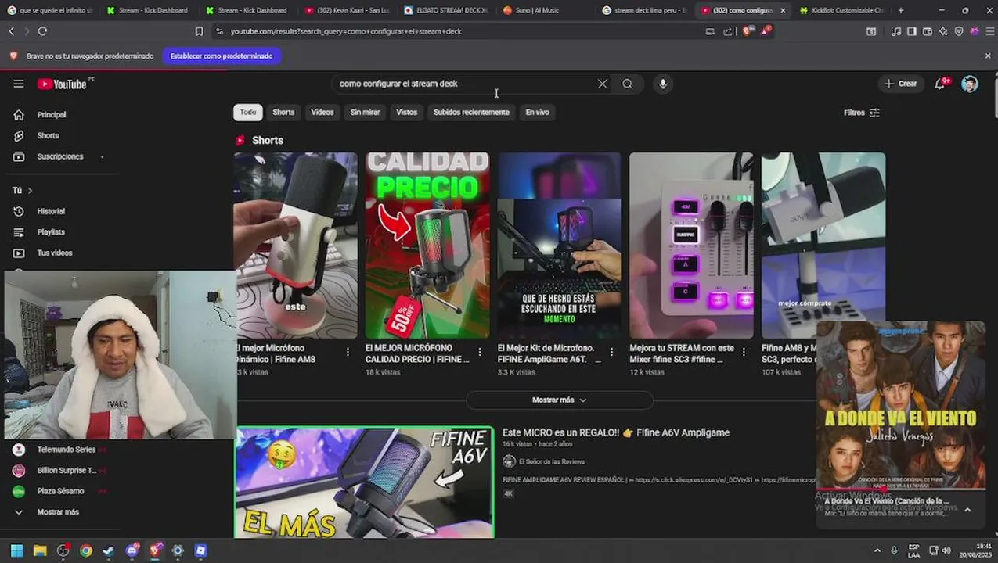Select the Subidos recientemente chip
998x563 pixels.
pyautogui.click(x=471, y=113)
